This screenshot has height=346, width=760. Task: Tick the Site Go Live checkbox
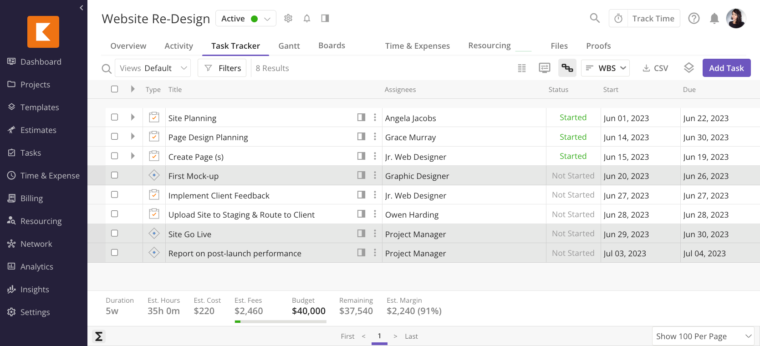pos(115,234)
